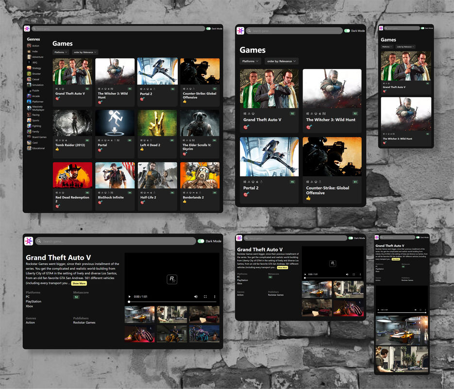Click the video progress slider in the medium GTA V detail window
The height and width of the screenshot is (389, 454).
tap(333, 278)
